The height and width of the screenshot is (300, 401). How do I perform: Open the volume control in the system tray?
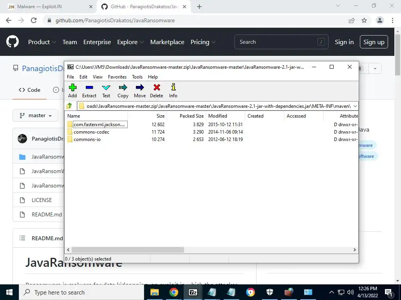(x=350, y=292)
